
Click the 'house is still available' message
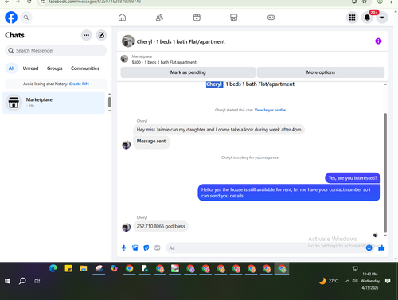pos(289,193)
